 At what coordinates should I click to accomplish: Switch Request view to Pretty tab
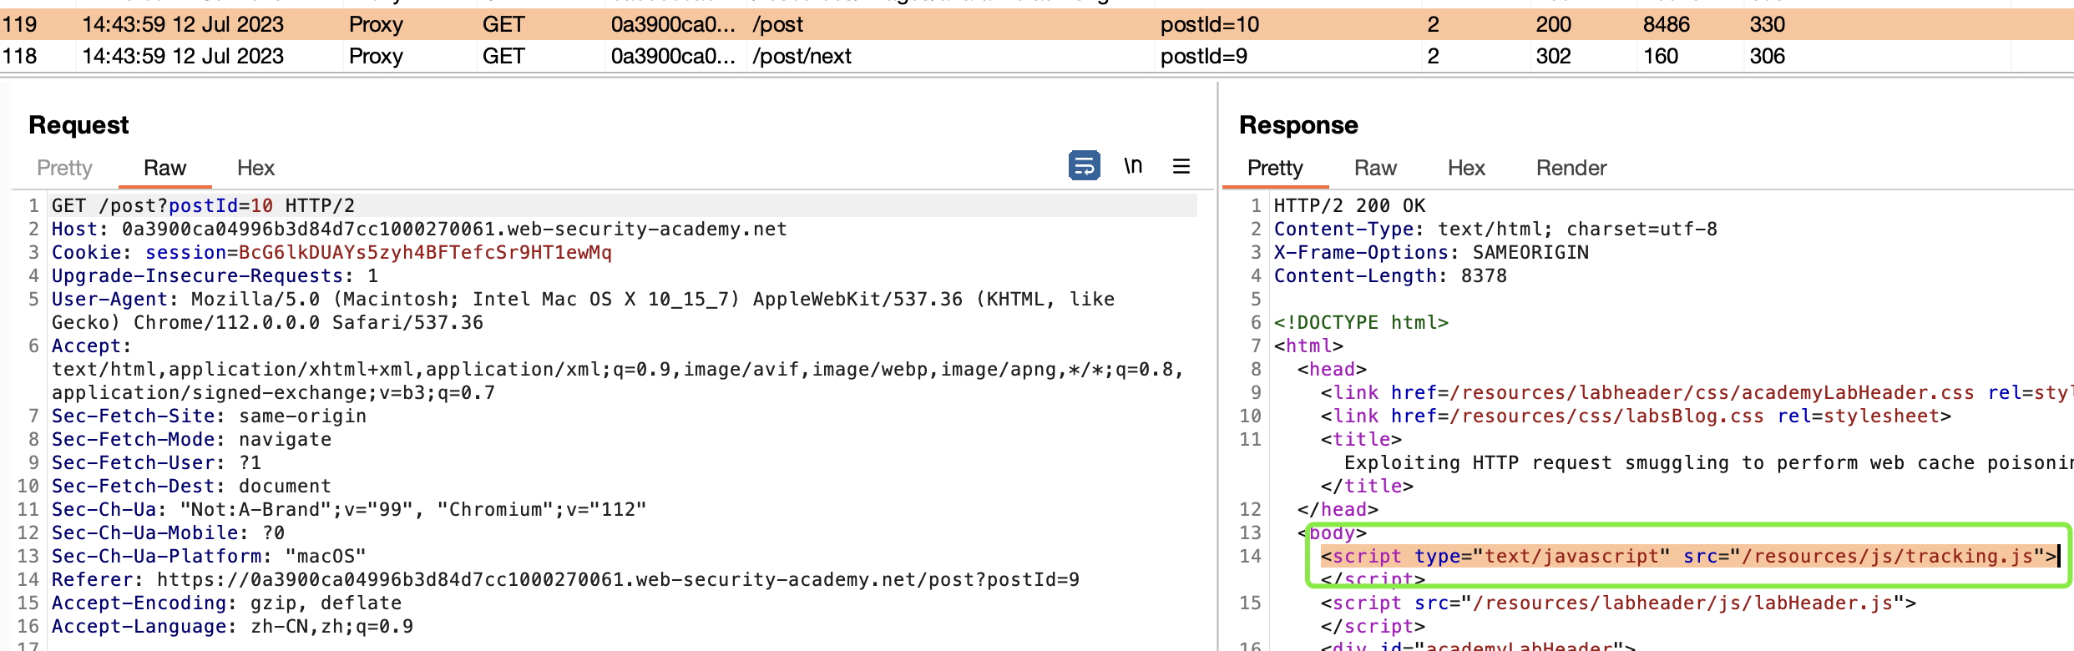tap(64, 168)
